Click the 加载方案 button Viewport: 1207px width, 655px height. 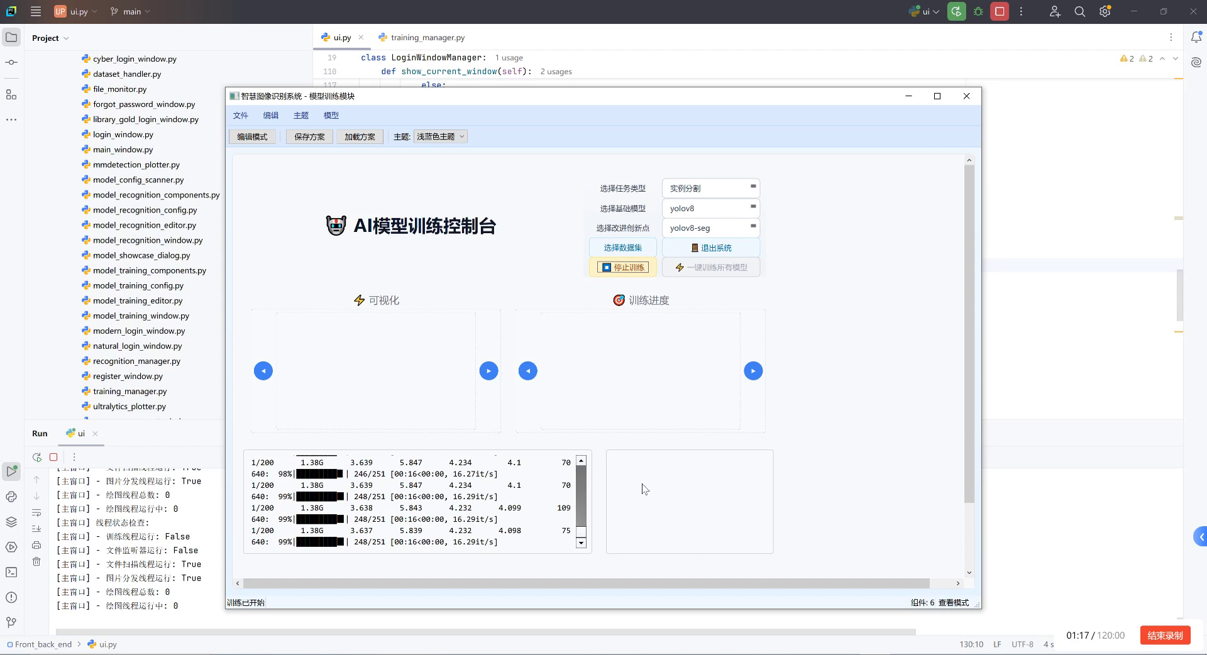click(x=360, y=136)
